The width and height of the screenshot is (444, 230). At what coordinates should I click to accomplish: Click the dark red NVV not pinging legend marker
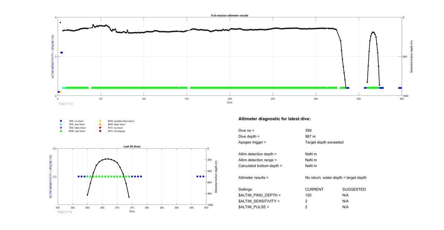click(100, 131)
